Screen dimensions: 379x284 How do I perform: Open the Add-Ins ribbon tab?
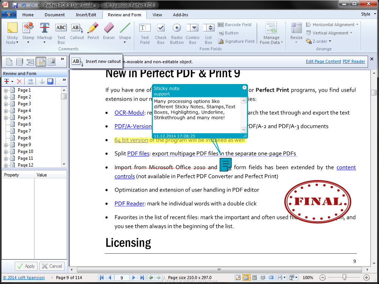[181, 15]
